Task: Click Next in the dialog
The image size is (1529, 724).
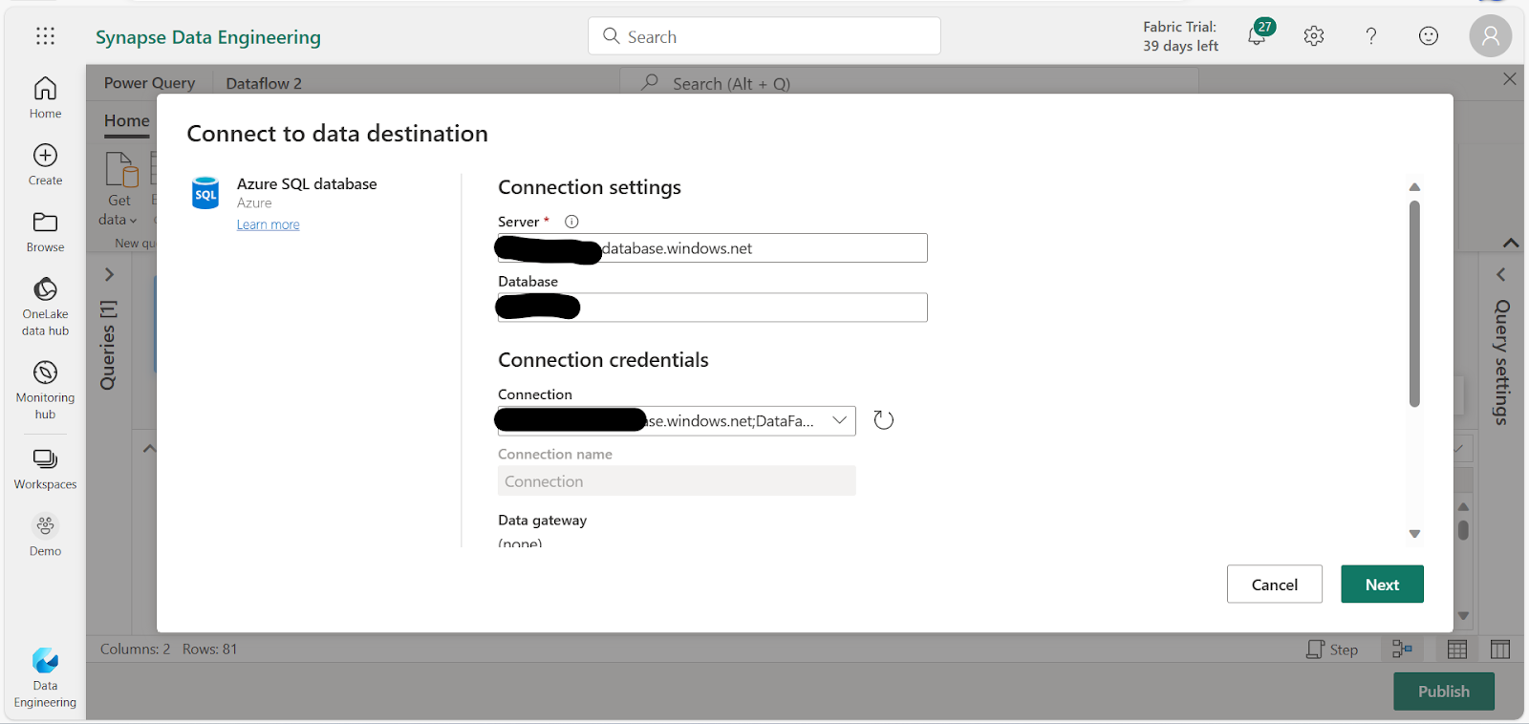Action: [x=1382, y=585]
